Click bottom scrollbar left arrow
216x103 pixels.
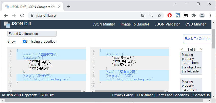click(x=2, y=101)
